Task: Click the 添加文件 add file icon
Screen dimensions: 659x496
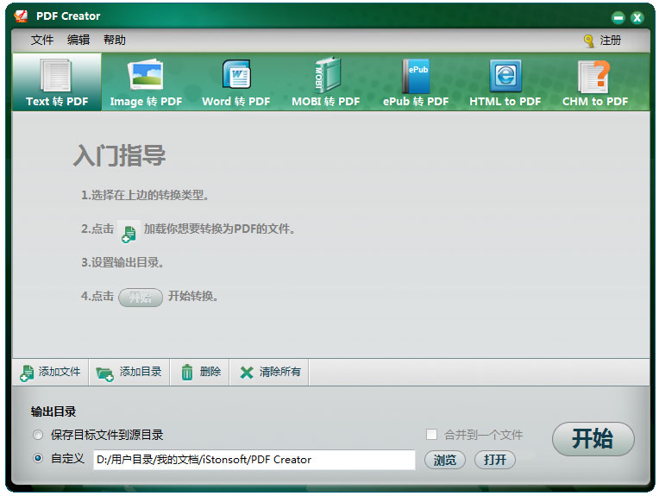Action: point(28,373)
